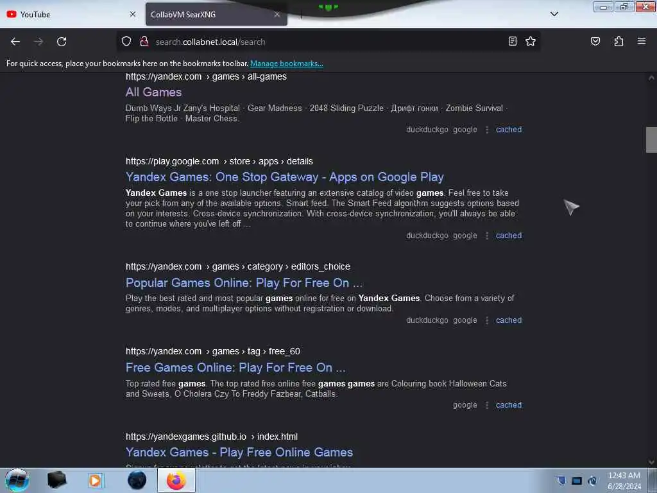Open tracking protection shield icon

(x=126, y=42)
